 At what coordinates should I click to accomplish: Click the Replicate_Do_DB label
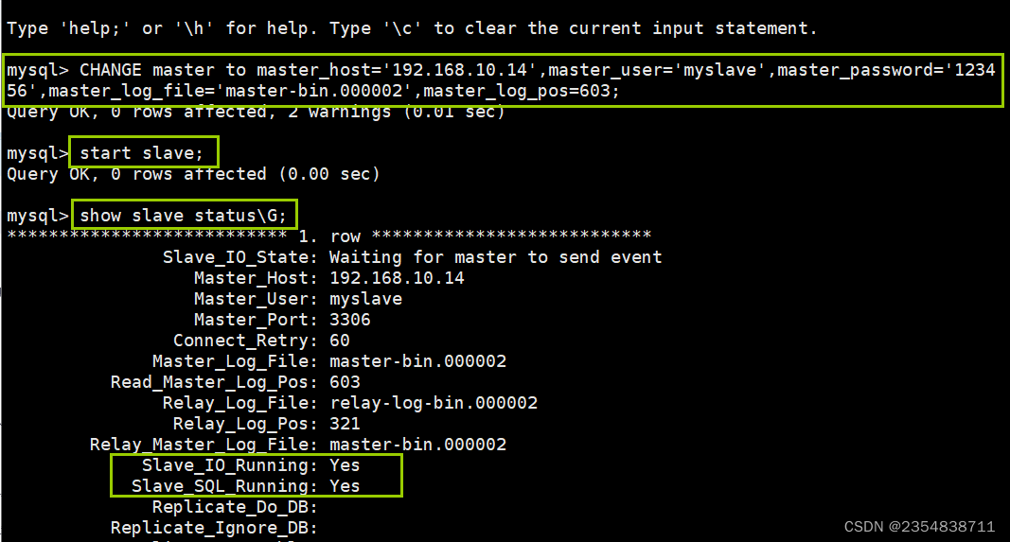pyautogui.click(x=235, y=507)
